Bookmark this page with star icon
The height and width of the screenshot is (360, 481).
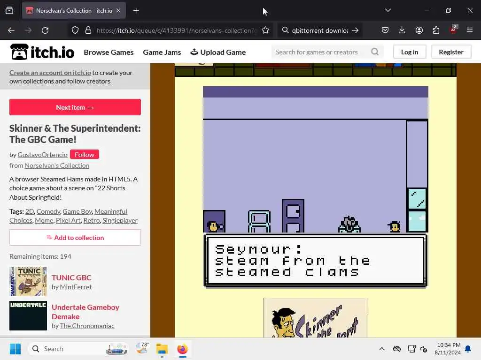(265, 30)
